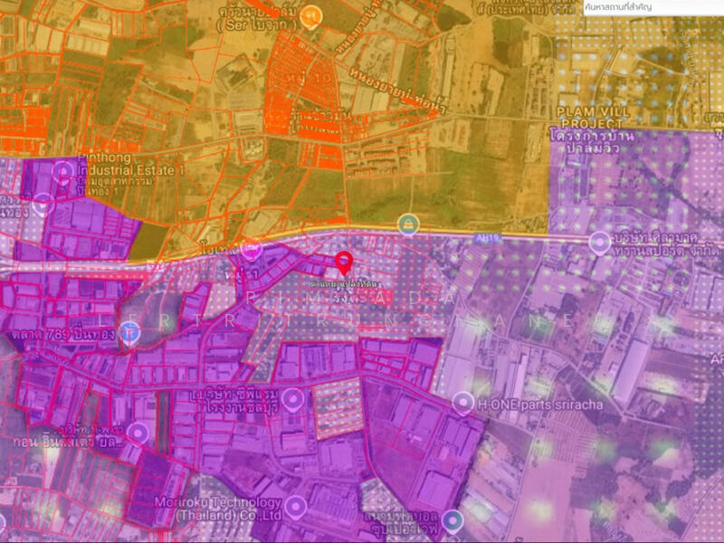Screen dimensions: 724x543
Task: Click green marker on the AH19 road
Action: coord(409,223)
